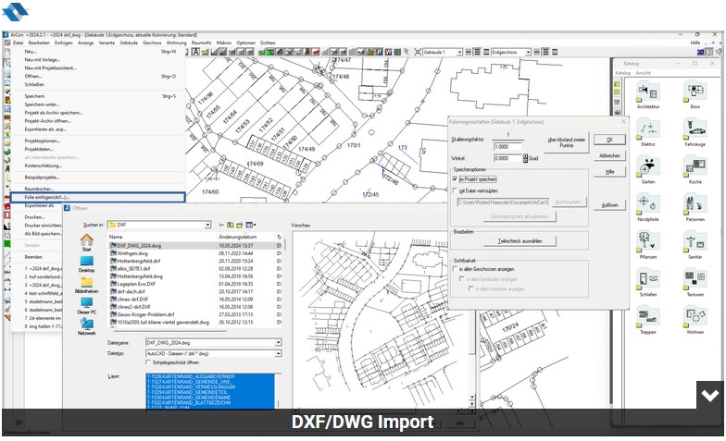The height and width of the screenshot is (441, 726).
Task: Enable 'Schreibgeschützt öffnen' checkbox
Action: click(148, 362)
